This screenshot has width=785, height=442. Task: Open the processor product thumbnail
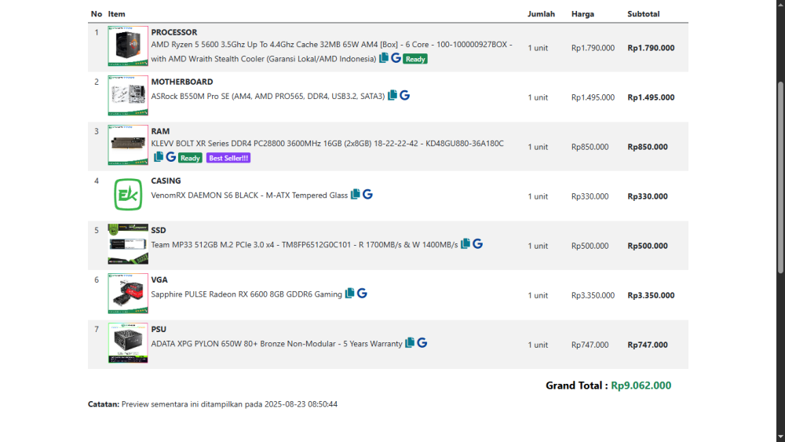coord(128,46)
